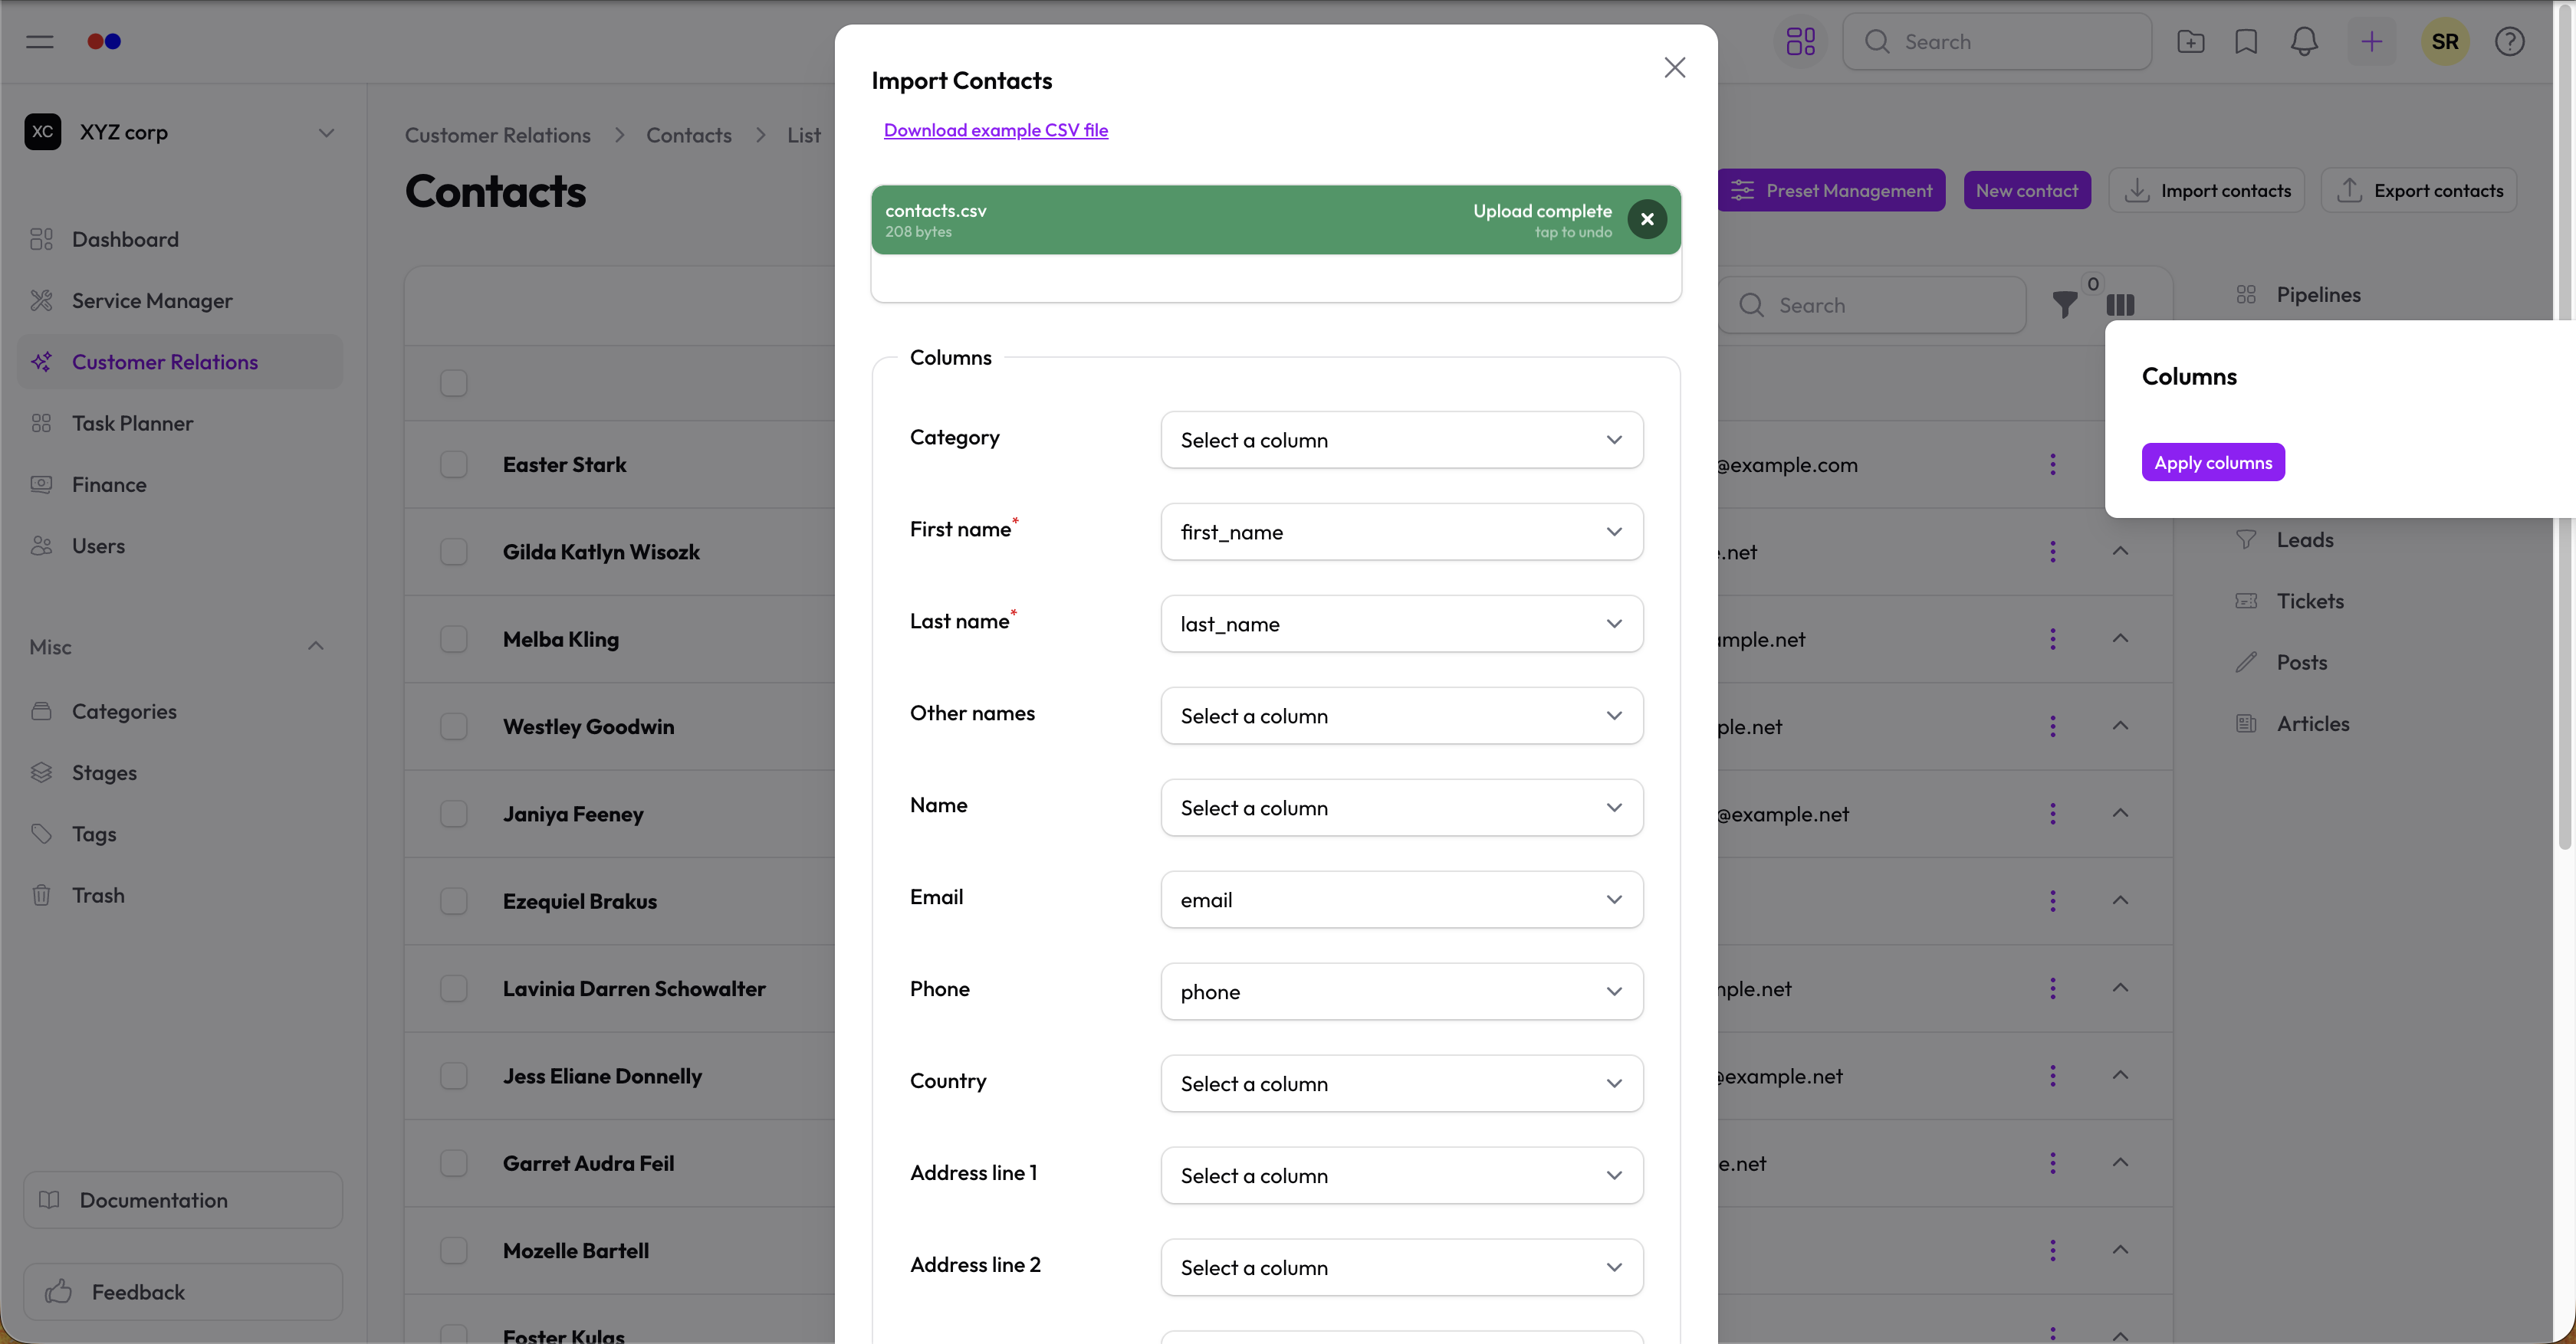Open the apps grid icon in header
The image size is (2576, 1344).
point(1800,41)
